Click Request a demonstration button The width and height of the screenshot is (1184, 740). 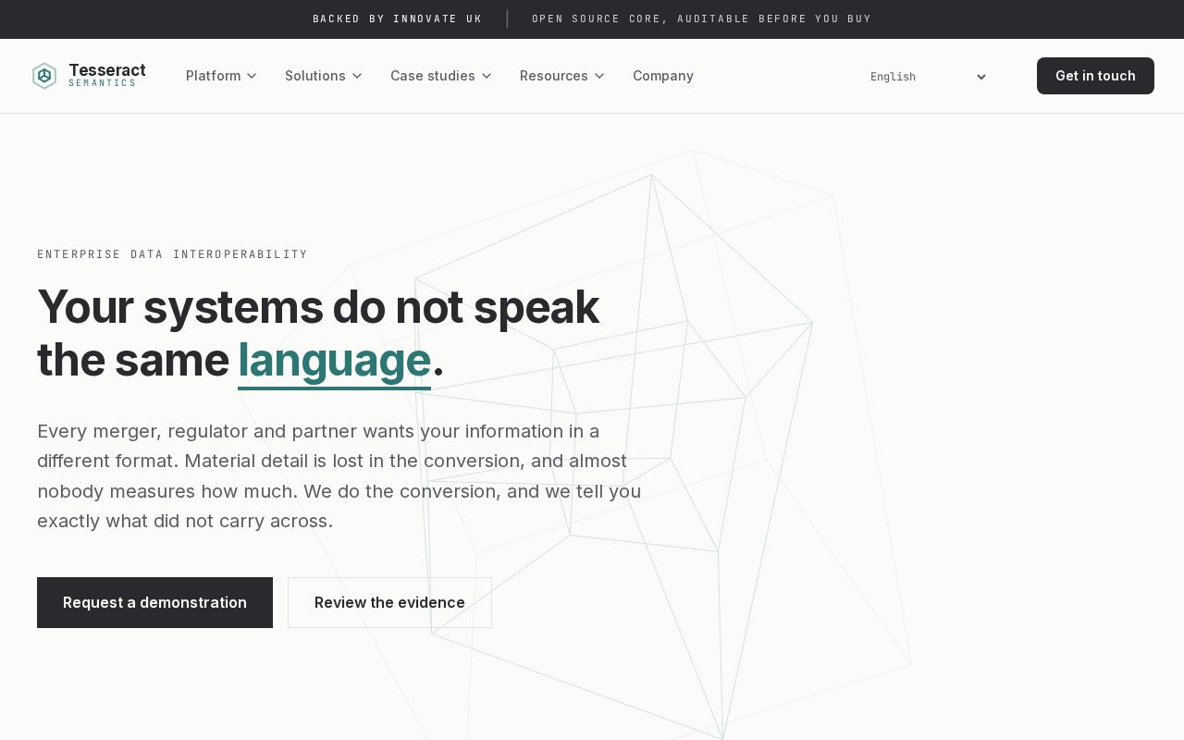[x=154, y=602]
